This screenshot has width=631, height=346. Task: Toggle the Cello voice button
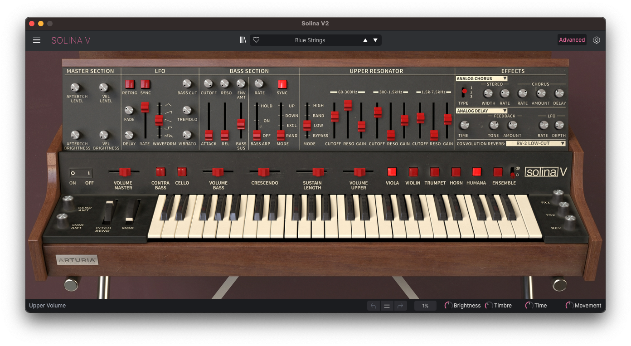pyautogui.click(x=182, y=172)
